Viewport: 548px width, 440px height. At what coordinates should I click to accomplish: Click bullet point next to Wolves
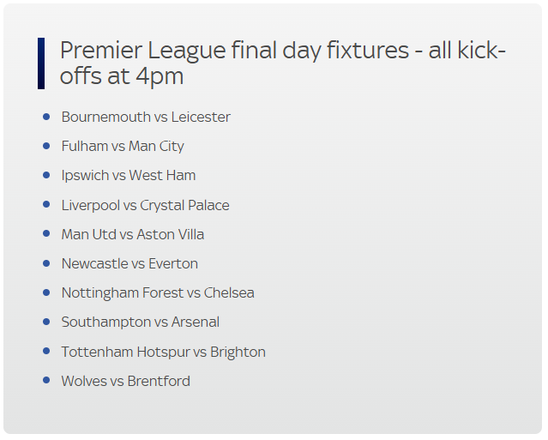(x=46, y=380)
